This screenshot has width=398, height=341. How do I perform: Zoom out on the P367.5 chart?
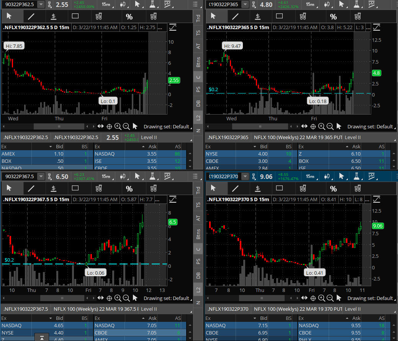(126, 298)
